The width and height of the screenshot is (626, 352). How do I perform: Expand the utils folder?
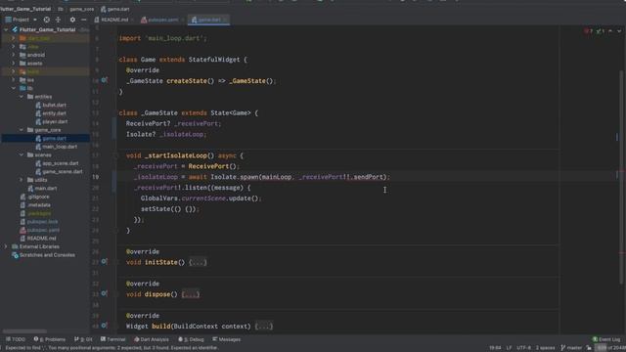coord(22,180)
